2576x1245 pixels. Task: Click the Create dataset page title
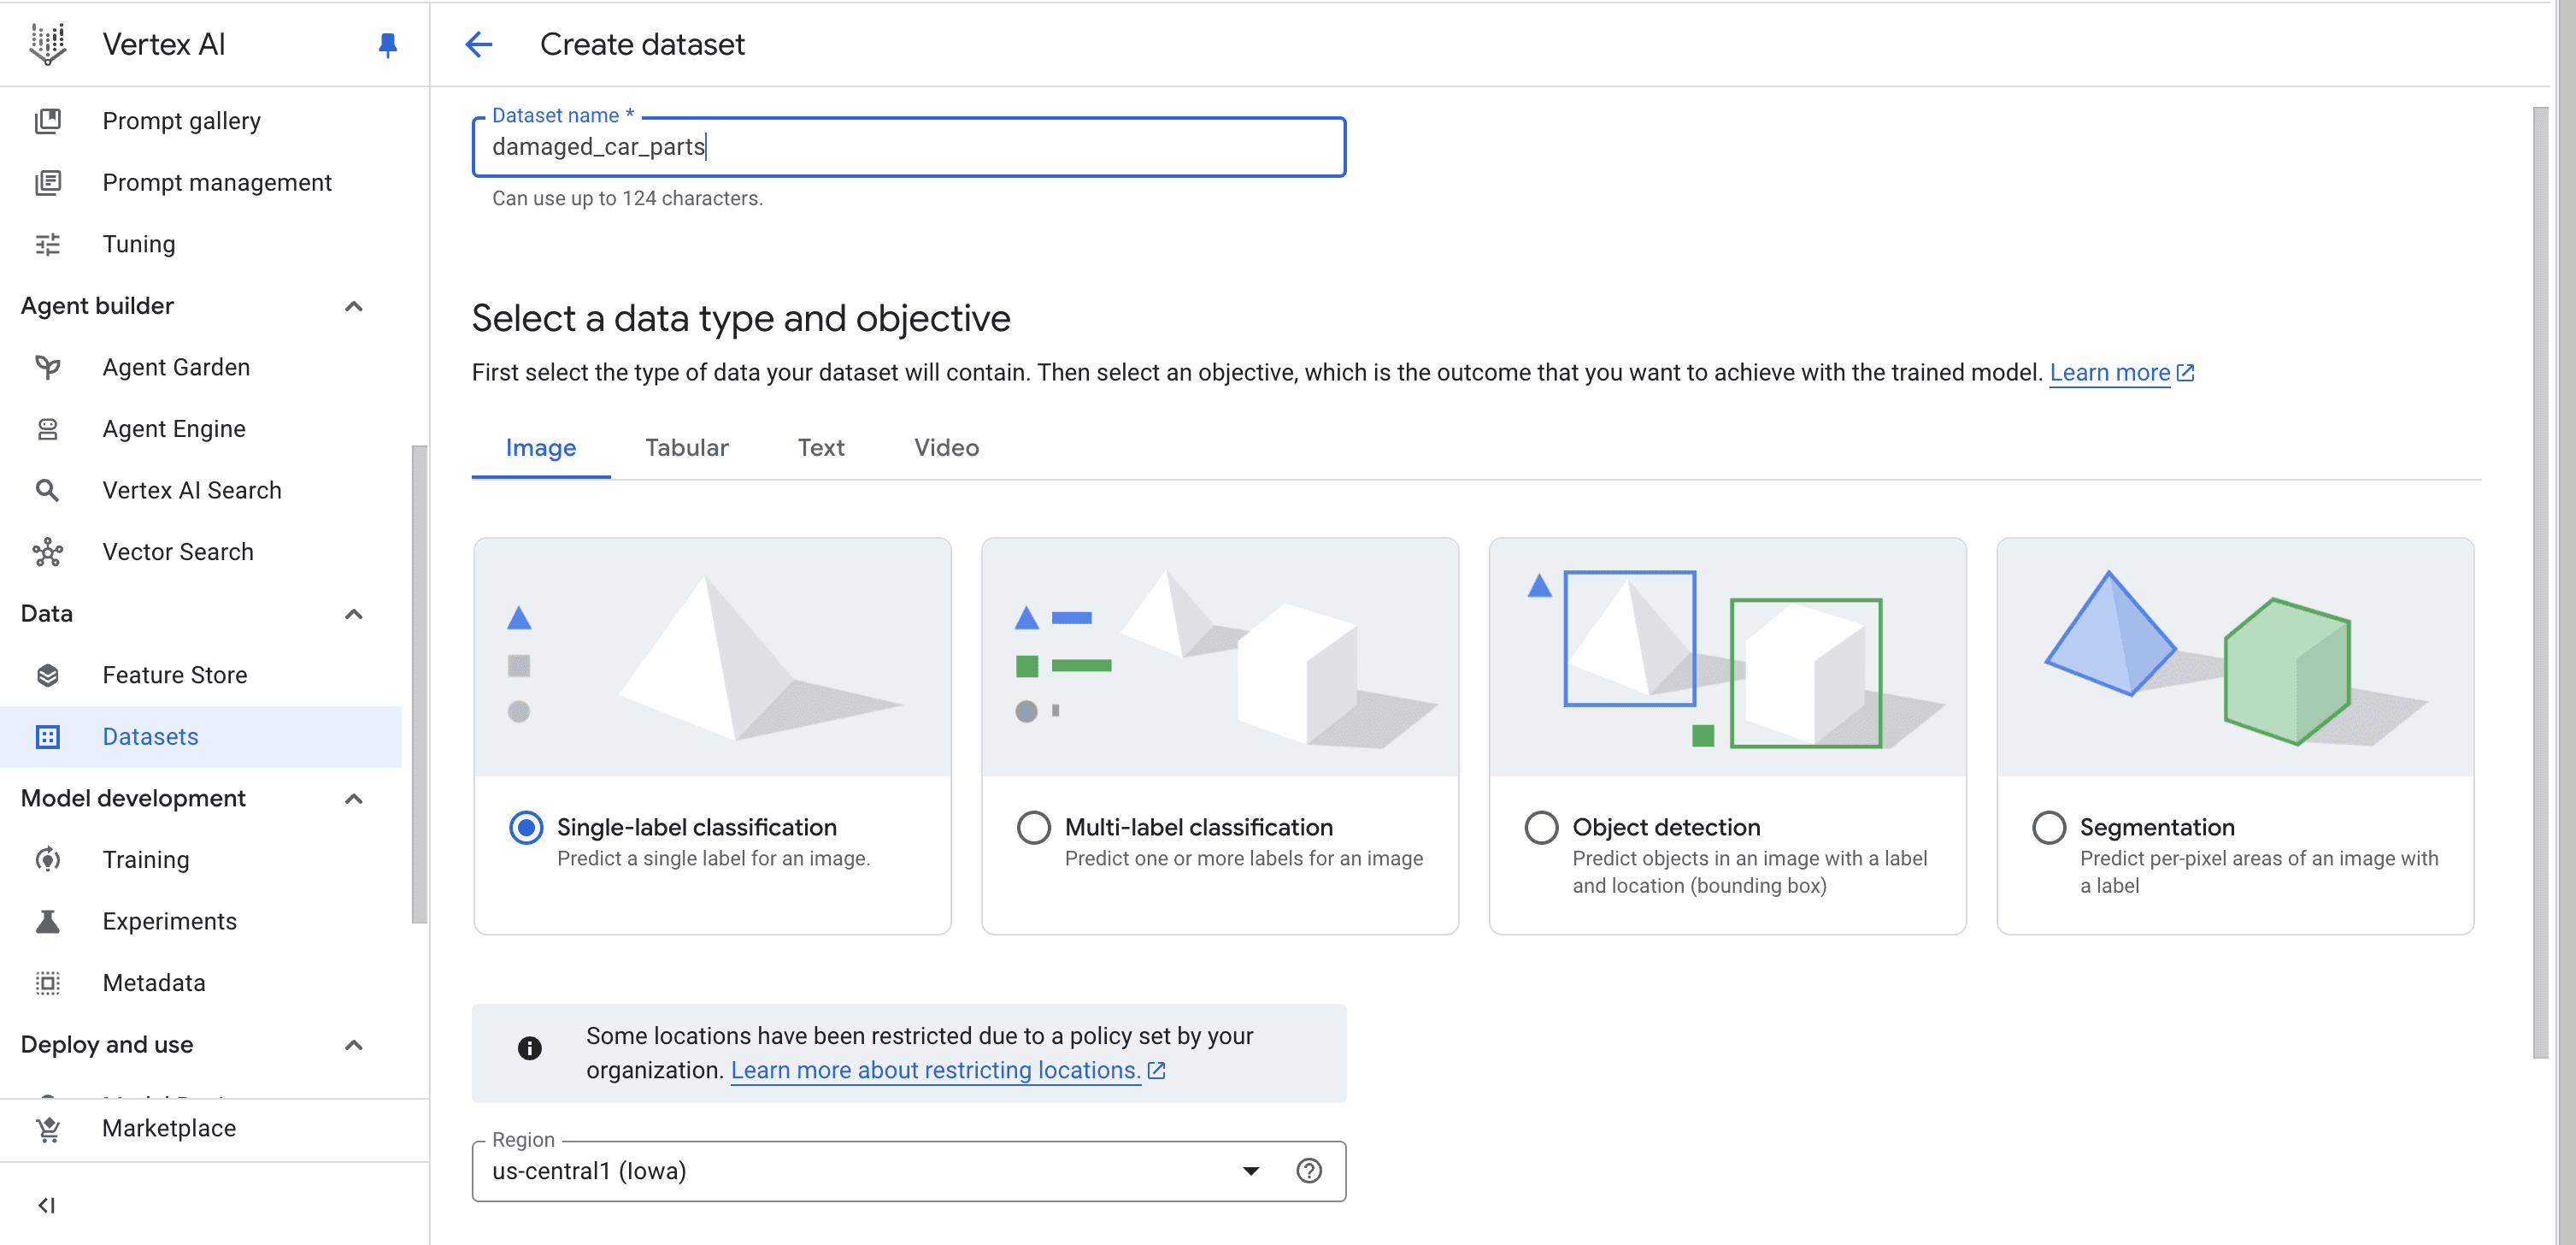[x=642, y=44]
